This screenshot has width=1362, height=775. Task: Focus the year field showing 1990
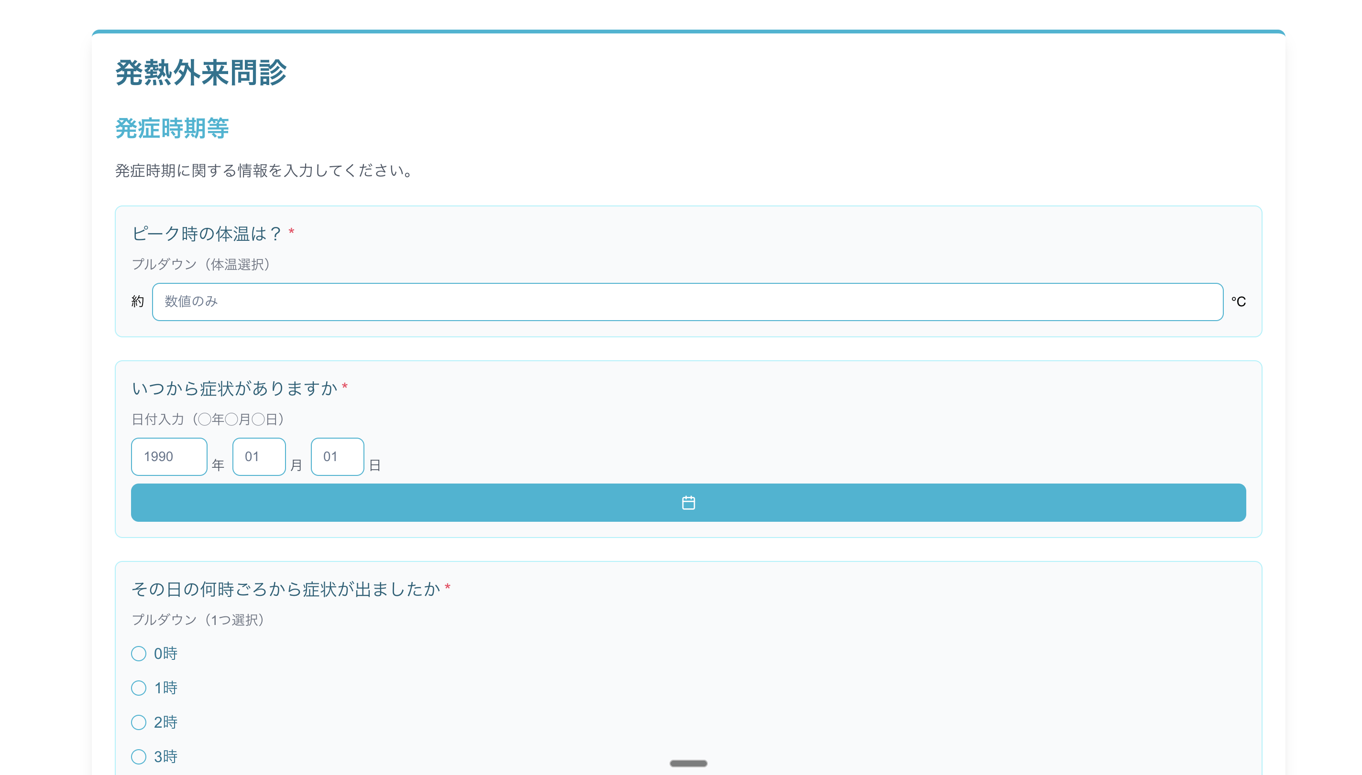[169, 457]
